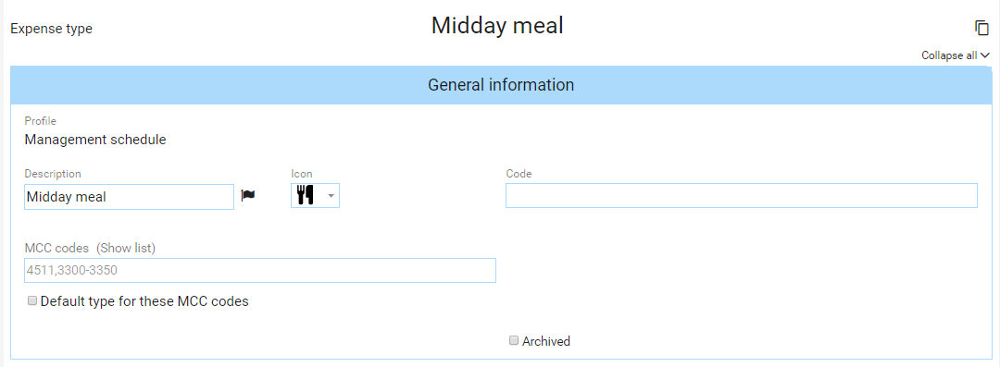Image resolution: width=1000 pixels, height=367 pixels.
Task: Focus the Description field containing Midday meal
Action: point(130,197)
